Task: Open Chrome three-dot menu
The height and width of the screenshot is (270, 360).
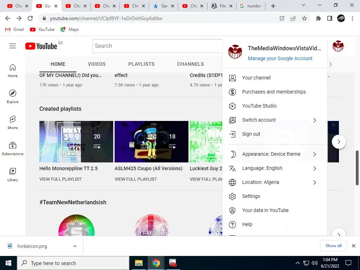Action: (352, 18)
